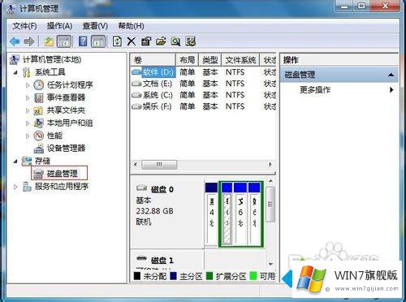Expand the 事件查看器 node arrow

pyautogui.click(x=28, y=97)
